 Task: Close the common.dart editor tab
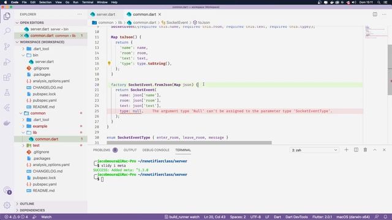[x=159, y=15]
